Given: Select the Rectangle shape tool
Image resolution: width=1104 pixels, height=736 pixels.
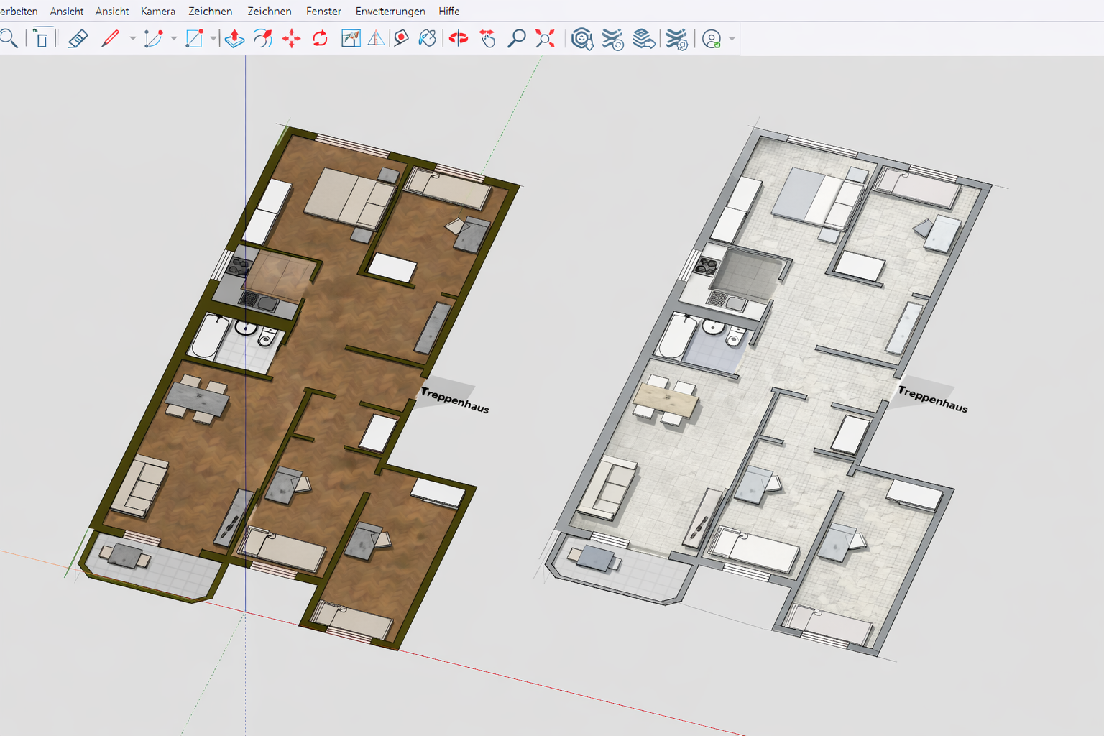Looking at the screenshot, I should [194, 38].
